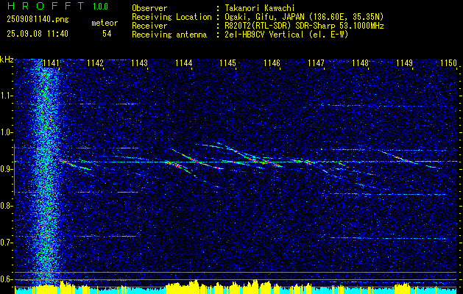
Task: Click time marker 1145
Action: point(227,62)
